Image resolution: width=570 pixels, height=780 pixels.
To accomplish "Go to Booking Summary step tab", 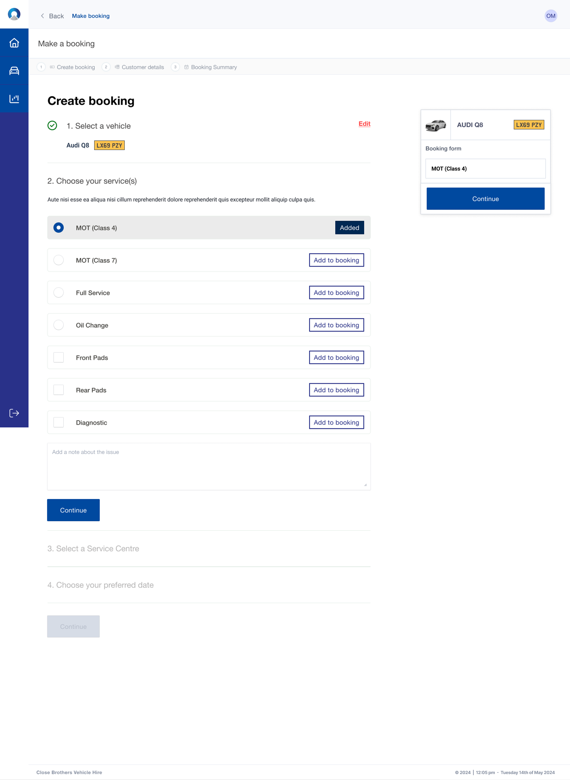I will coord(211,67).
